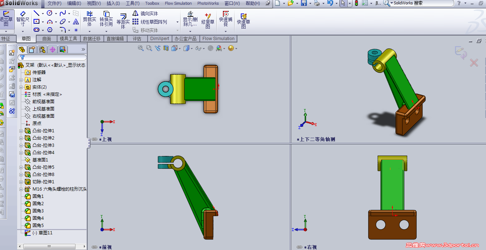This screenshot has height=250, width=486.
Task: Expand the M16 hole wizard feature node
Action: (x=21, y=189)
